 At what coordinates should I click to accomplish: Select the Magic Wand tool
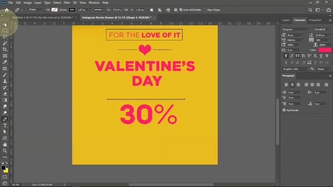5,43
